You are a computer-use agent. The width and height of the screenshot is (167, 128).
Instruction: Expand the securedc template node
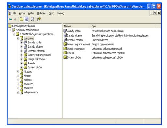pos(18,84)
